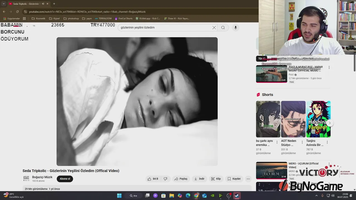Open NVIDIA app from the taskbar

212,196
